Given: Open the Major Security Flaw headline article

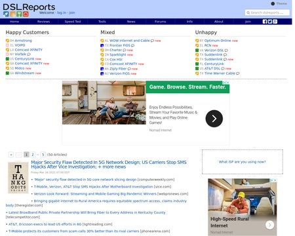Looking at the screenshot, I should tap(109, 165).
